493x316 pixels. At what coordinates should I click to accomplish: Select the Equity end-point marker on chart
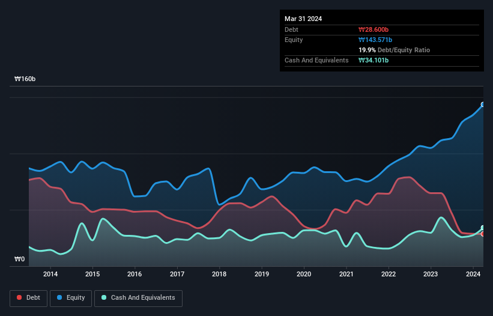483,105
